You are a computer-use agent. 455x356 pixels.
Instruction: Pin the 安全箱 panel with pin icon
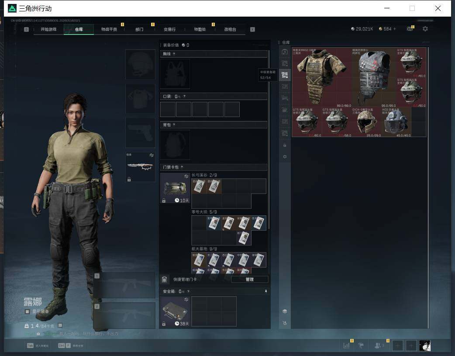266,291
